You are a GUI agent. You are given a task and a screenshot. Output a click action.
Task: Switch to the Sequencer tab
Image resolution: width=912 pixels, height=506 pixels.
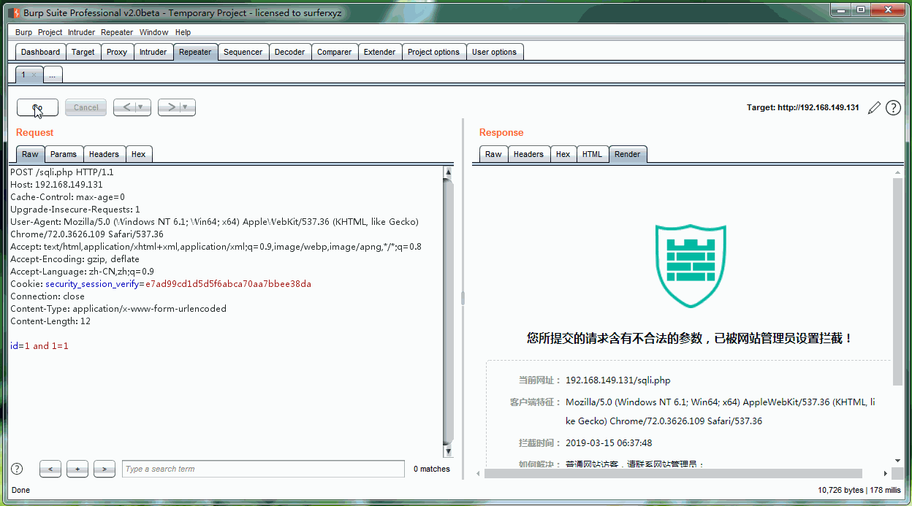click(x=243, y=52)
